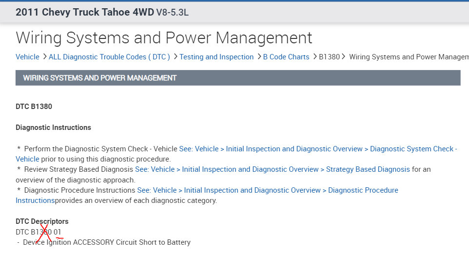Image resolution: width=469 pixels, height=254 pixels.
Task: Open the B Code Charts breadcrumb
Action: [x=286, y=57]
